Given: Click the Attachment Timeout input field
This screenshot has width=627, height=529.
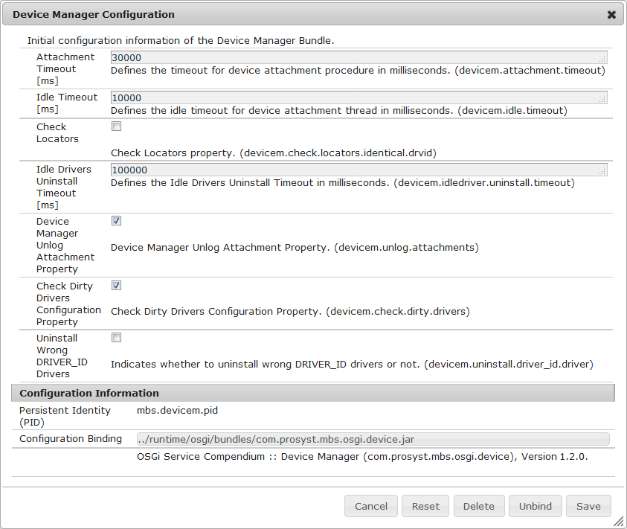Looking at the screenshot, I should point(357,58).
